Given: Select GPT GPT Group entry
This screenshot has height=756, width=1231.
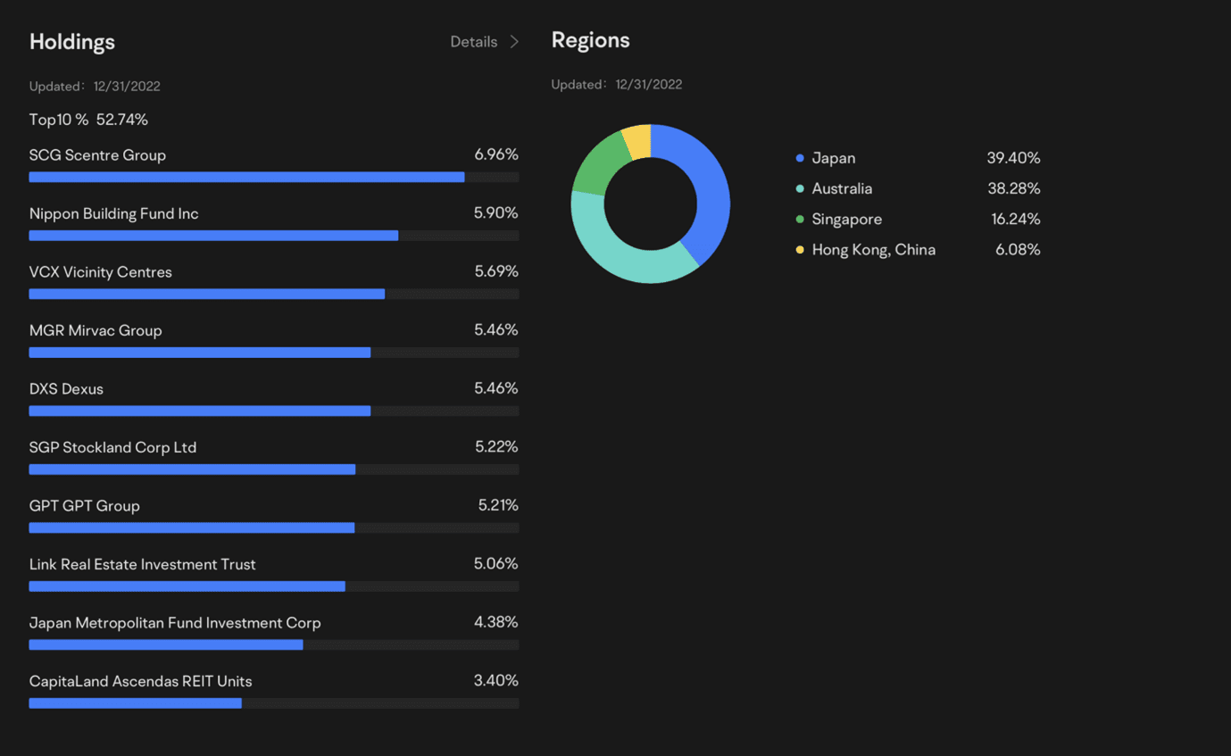Looking at the screenshot, I should click(85, 506).
